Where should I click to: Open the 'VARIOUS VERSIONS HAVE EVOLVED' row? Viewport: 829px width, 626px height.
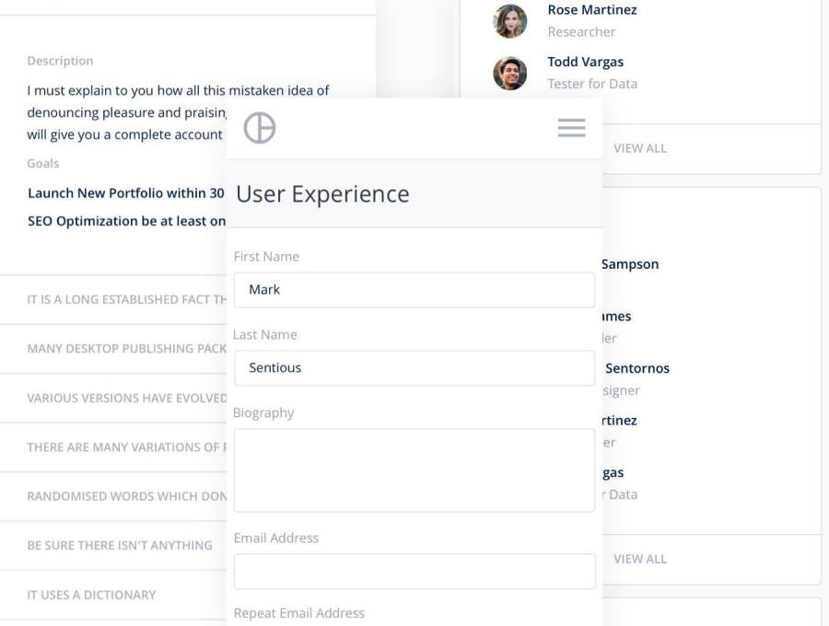(113, 399)
